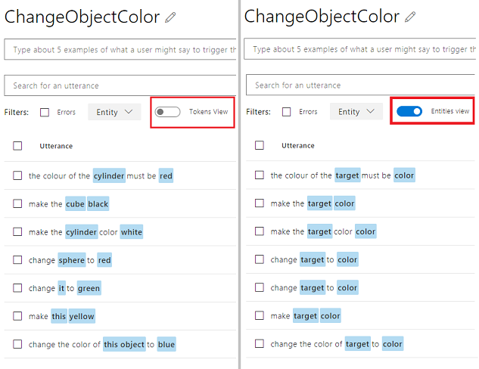479x369 pixels.
Task: Click the 'sphere' entity token
Action: tap(72, 260)
